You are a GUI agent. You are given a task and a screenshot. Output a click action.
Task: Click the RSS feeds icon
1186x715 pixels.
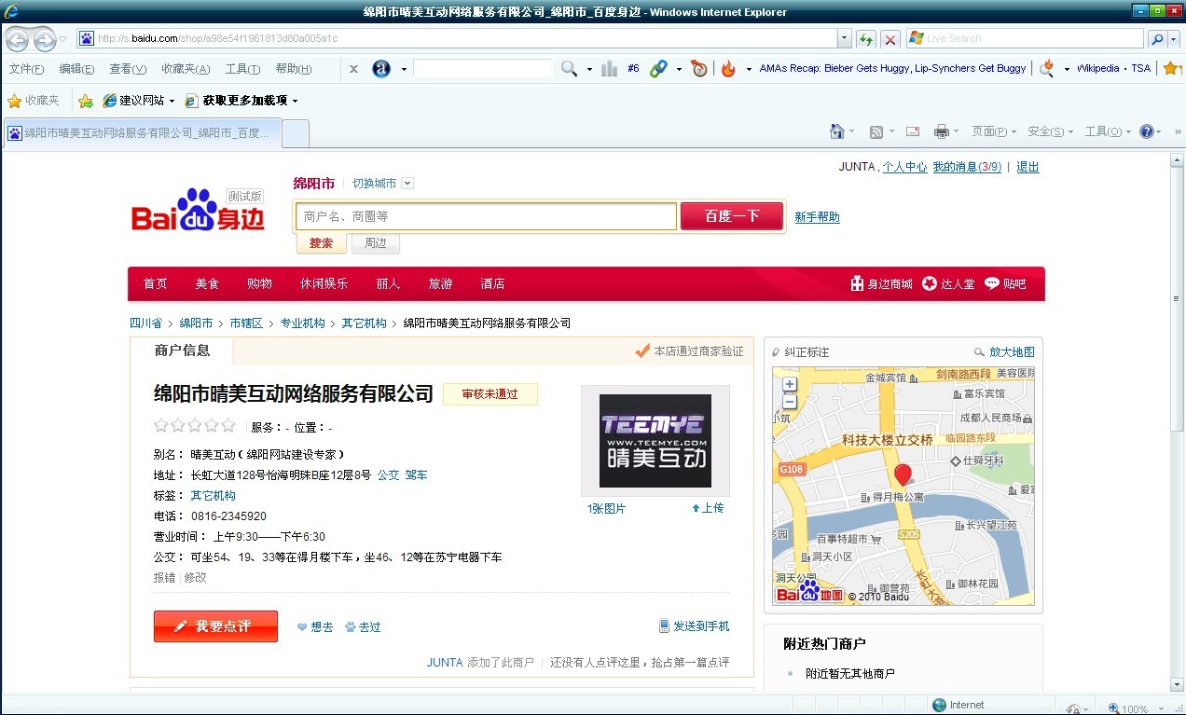pos(876,132)
